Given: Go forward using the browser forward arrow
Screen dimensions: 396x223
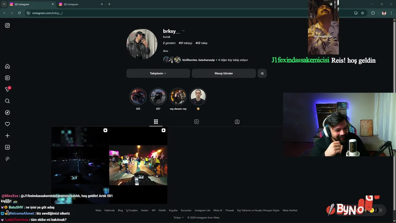Looking at the screenshot, I should (x=12, y=13).
